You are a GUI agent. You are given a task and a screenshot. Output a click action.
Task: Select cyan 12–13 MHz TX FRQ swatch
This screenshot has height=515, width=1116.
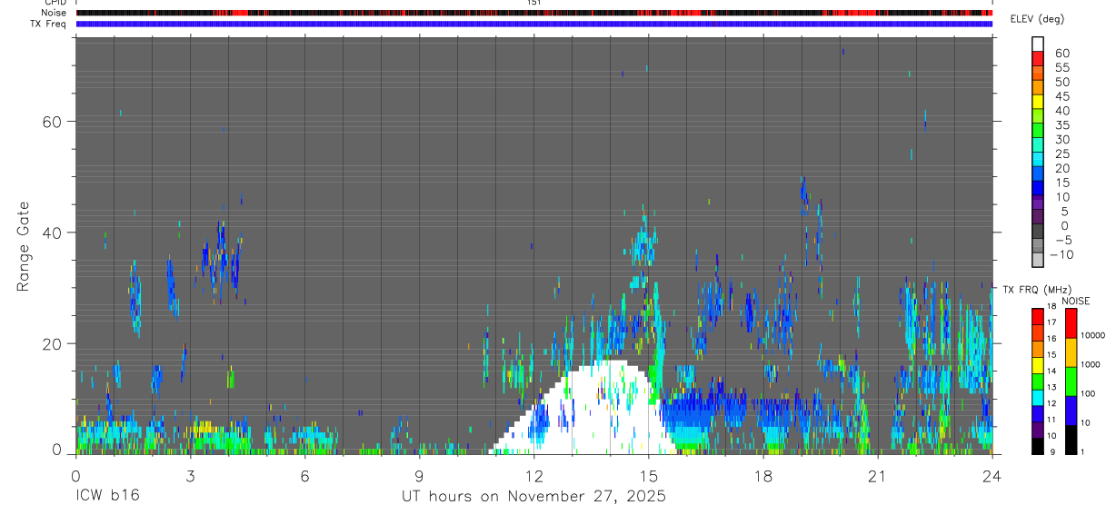(1038, 397)
